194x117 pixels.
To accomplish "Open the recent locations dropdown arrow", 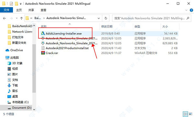I will pos(16,18).
